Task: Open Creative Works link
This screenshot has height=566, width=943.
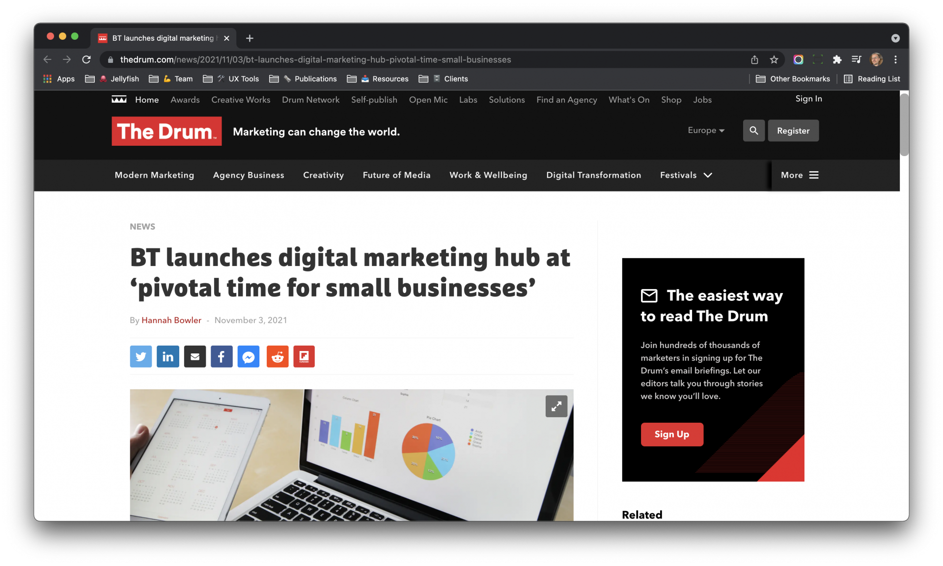Action: [x=241, y=100]
